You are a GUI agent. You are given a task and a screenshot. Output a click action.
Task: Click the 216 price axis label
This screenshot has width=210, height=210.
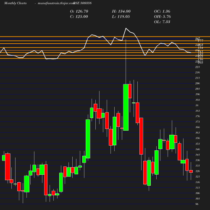(x=197, y=73)
